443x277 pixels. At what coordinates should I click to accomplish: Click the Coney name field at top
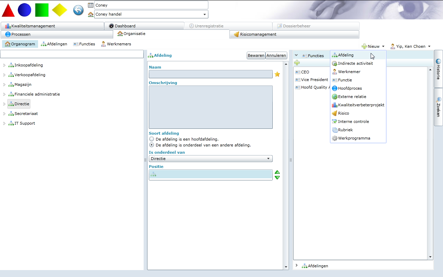coord(151,5)
